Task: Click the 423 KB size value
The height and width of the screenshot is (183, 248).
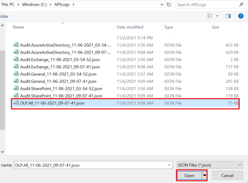Action: click(232, 45)
